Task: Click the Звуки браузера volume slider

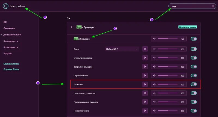Action: point(168,39)
